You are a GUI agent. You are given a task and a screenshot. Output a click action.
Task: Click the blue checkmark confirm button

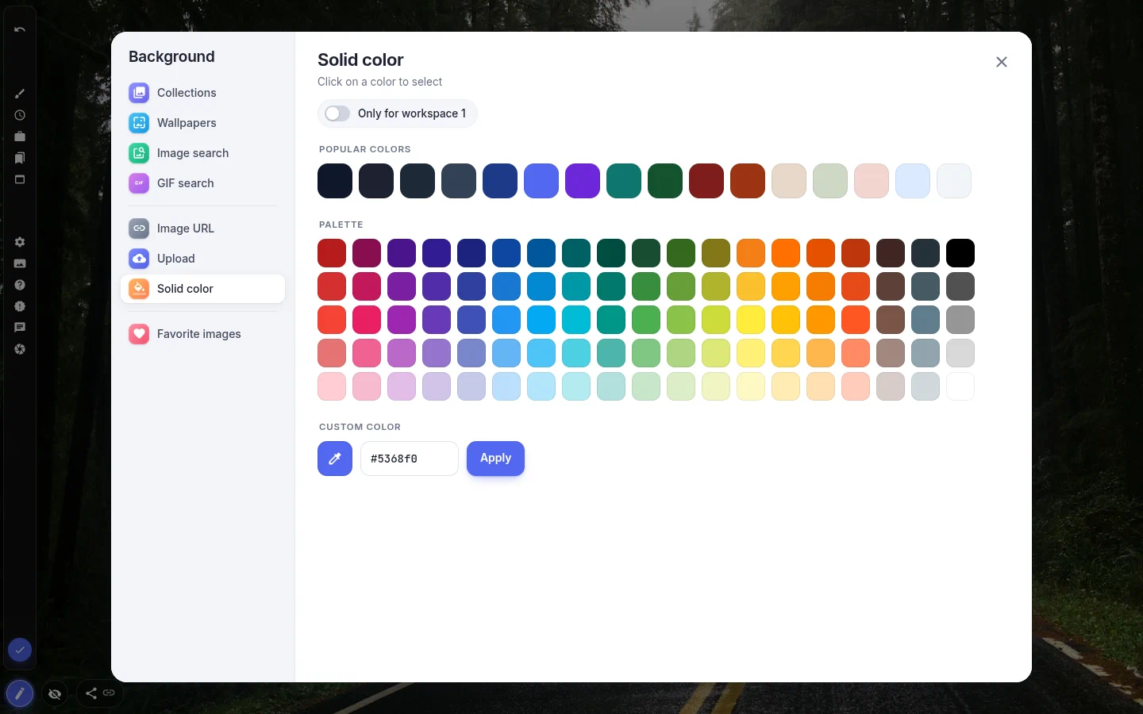click(20, 650)
